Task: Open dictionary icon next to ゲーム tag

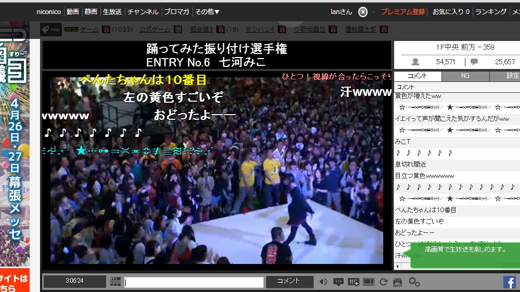Action: [x=106, y=30]
